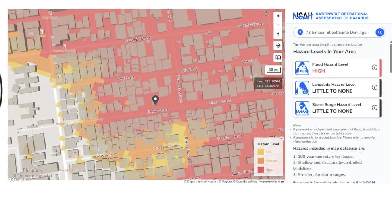Viewport: 392px width, 201px height.
Task: Click the 5-meters for storm surges text
Action: [319, 175]
